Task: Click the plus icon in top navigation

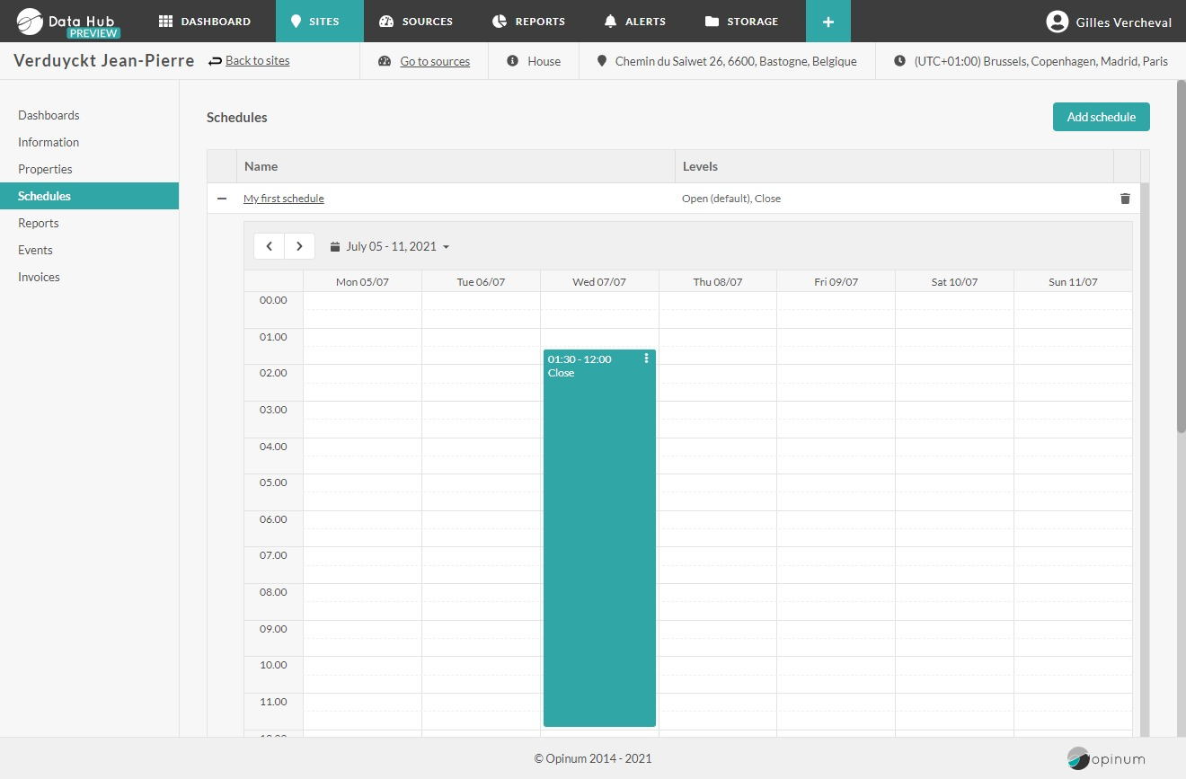Action: pyautogui.click(x=828, y=22)
